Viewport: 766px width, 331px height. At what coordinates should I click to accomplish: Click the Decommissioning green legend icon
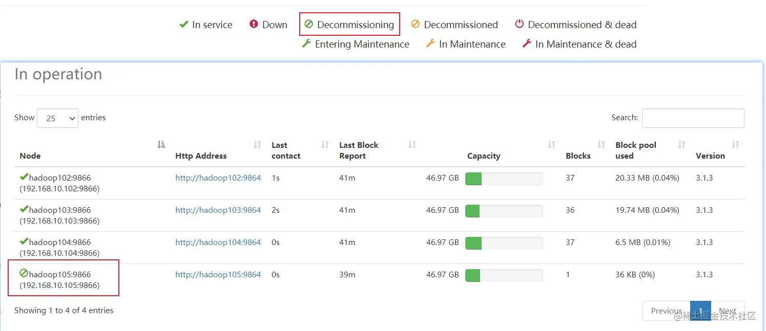point(308,24)
